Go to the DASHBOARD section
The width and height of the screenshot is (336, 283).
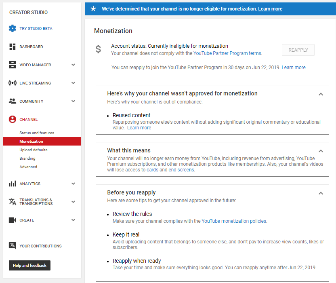[x=31, y=47]
